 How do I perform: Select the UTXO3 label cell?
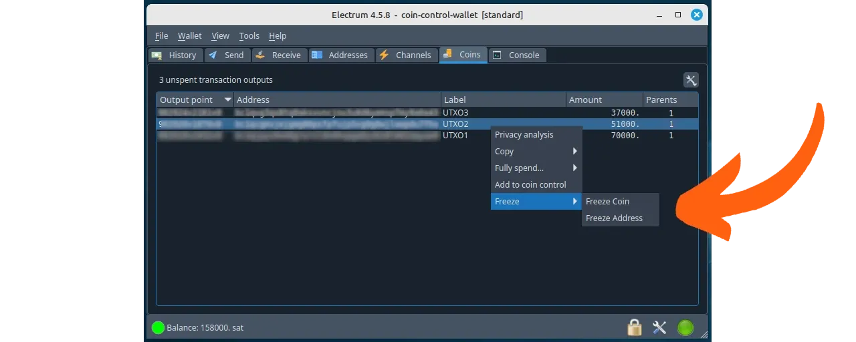coord(504,113)
